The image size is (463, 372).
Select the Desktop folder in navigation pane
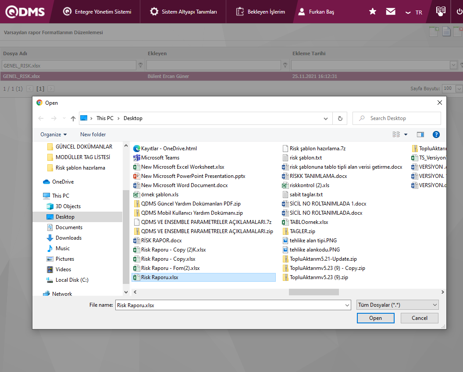tap(65, 217)
